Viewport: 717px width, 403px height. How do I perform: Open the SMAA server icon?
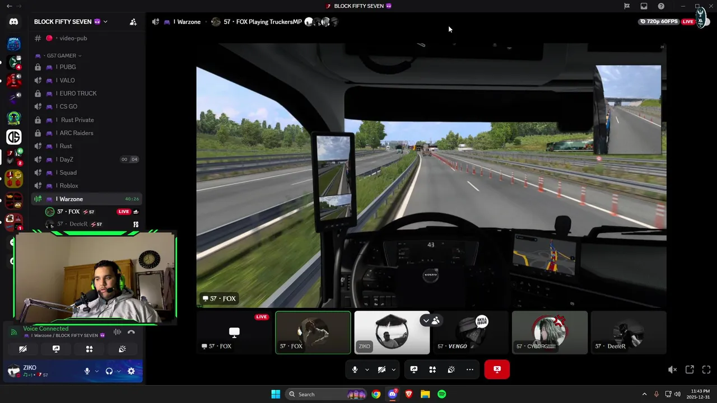(13, 44)
